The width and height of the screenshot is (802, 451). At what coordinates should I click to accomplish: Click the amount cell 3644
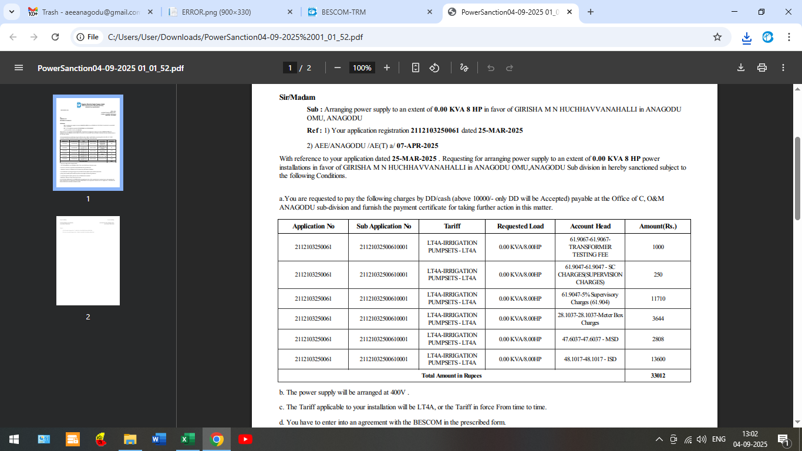coord(658,319)
